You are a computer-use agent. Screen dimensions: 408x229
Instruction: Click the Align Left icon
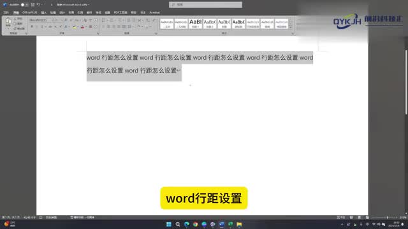103,27
